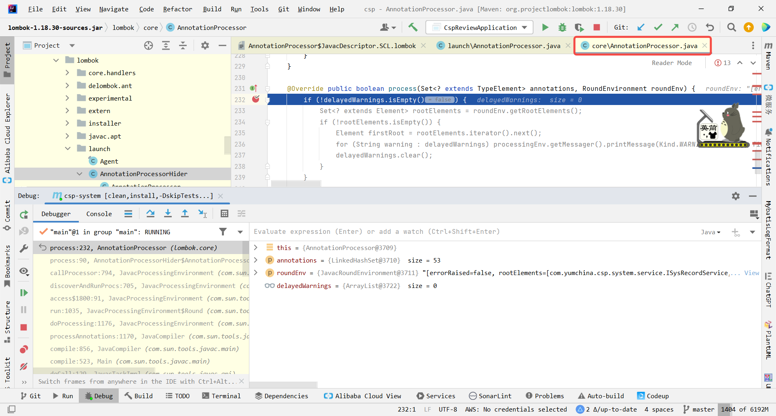The width and height of the screenshot is (776, 416).
Task: Click View link for roundEnv value
Action: (752, 273)
